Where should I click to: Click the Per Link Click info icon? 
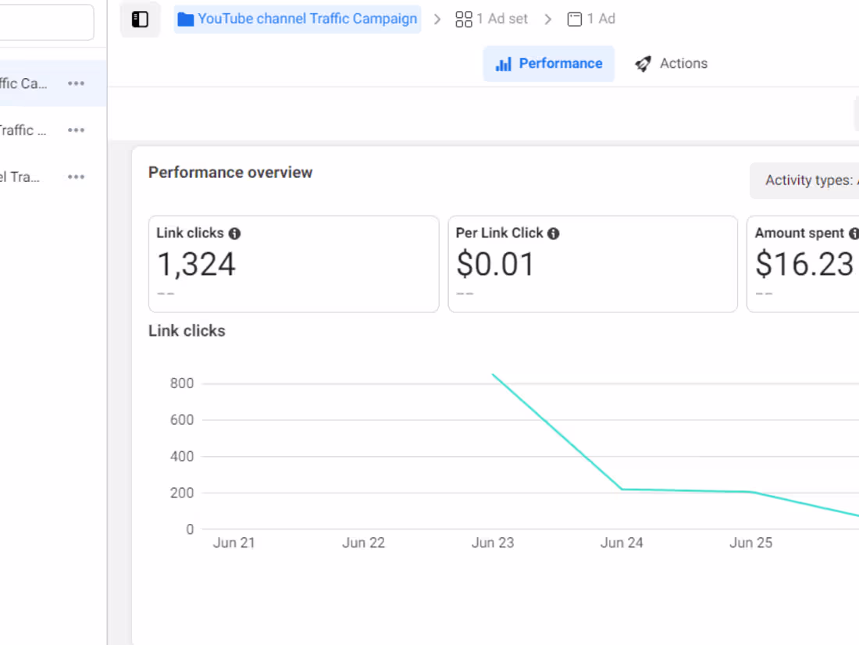554,232
